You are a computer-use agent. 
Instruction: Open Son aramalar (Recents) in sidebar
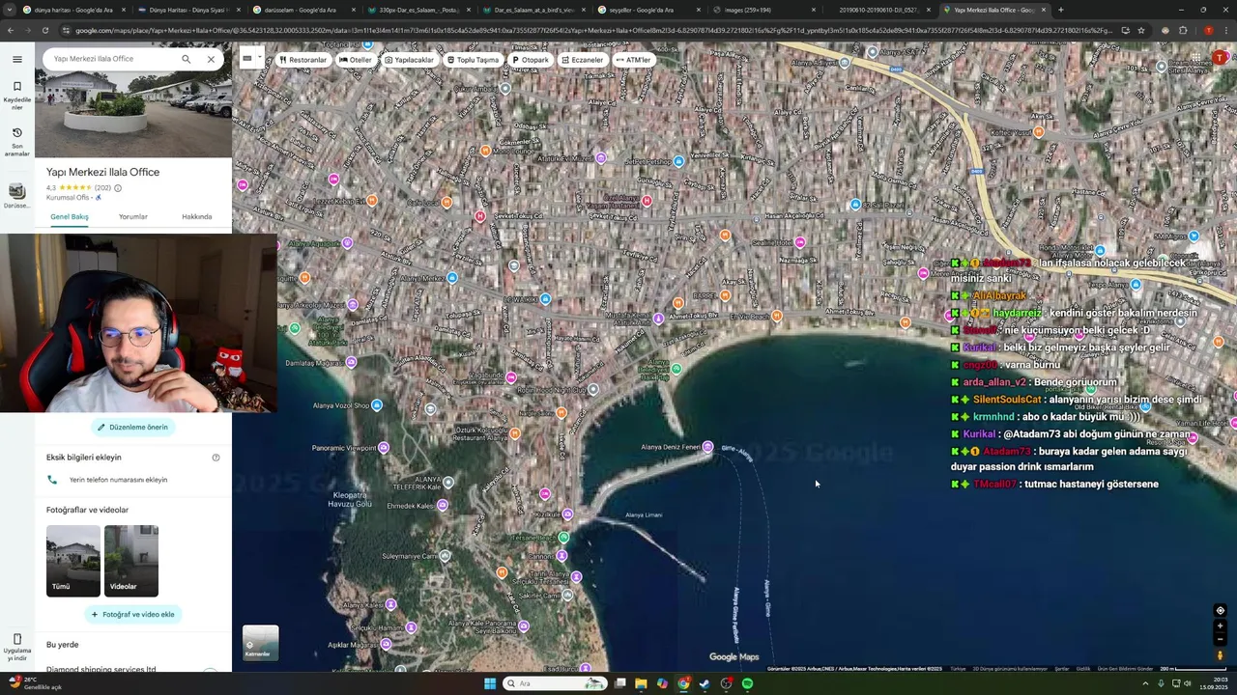pos(16,141)
